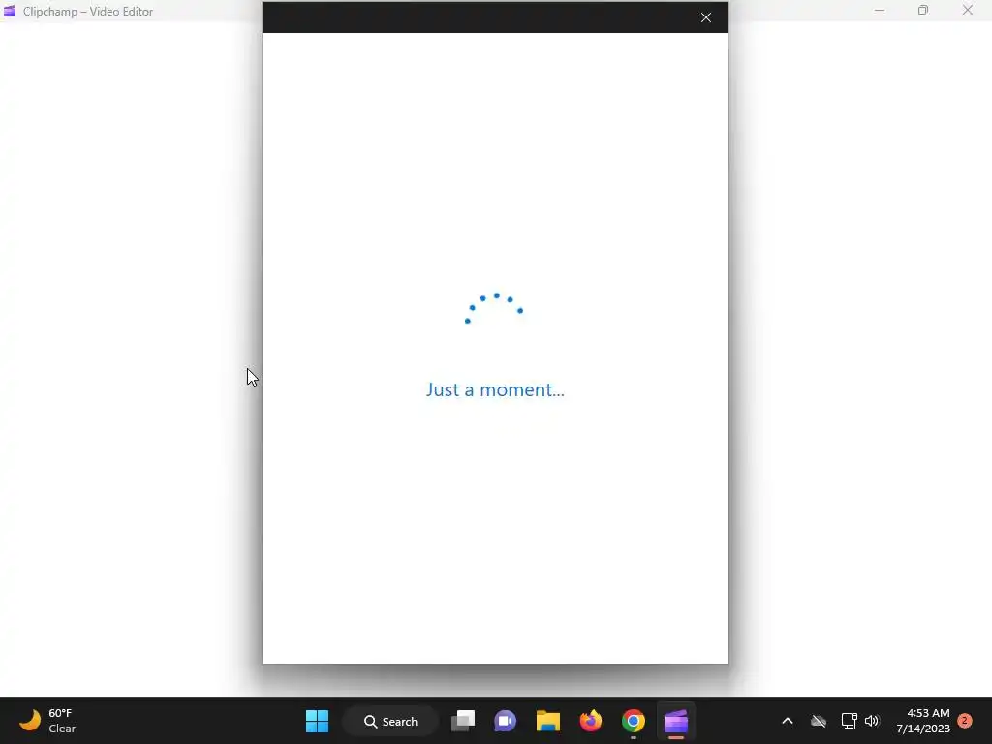Open clock and calendar at 4:53 AM
992x744 pixels.
[923, 721]
